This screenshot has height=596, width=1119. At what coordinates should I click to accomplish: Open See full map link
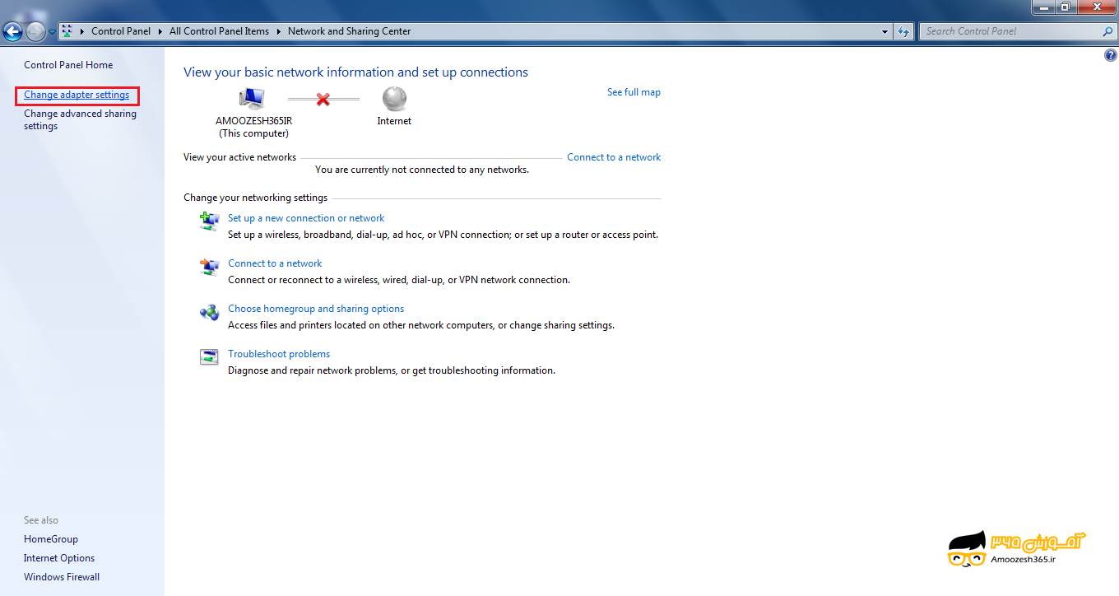(634, 92)
